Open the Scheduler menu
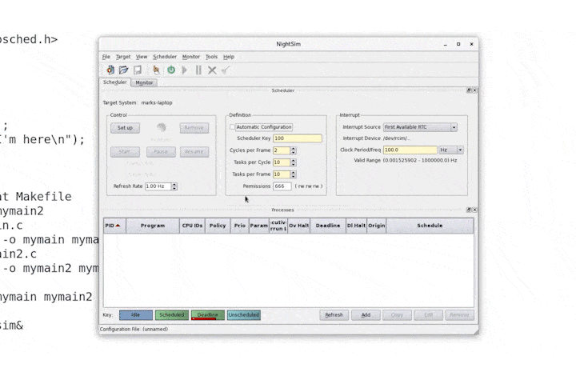This screenshot has height=384, width=576. coord(164,57)
